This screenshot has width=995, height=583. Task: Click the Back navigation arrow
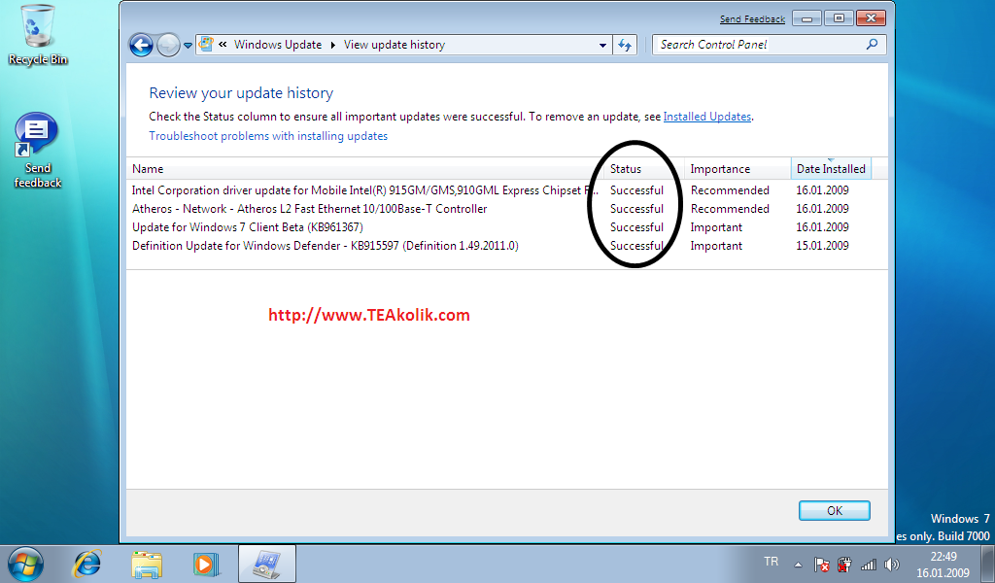[141, 45]
